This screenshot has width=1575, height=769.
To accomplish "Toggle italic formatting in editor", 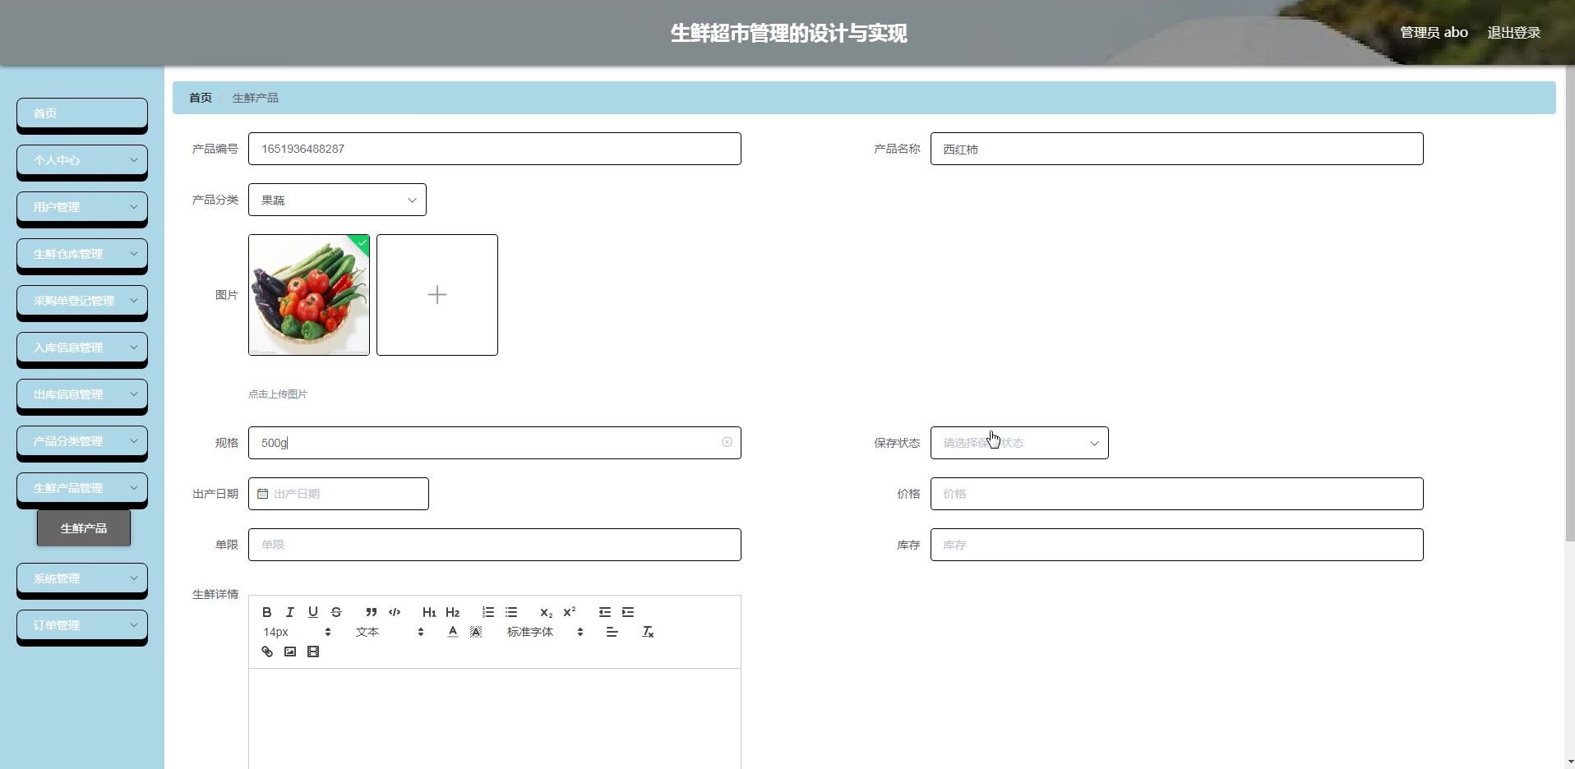I will (x=289, y=612).
